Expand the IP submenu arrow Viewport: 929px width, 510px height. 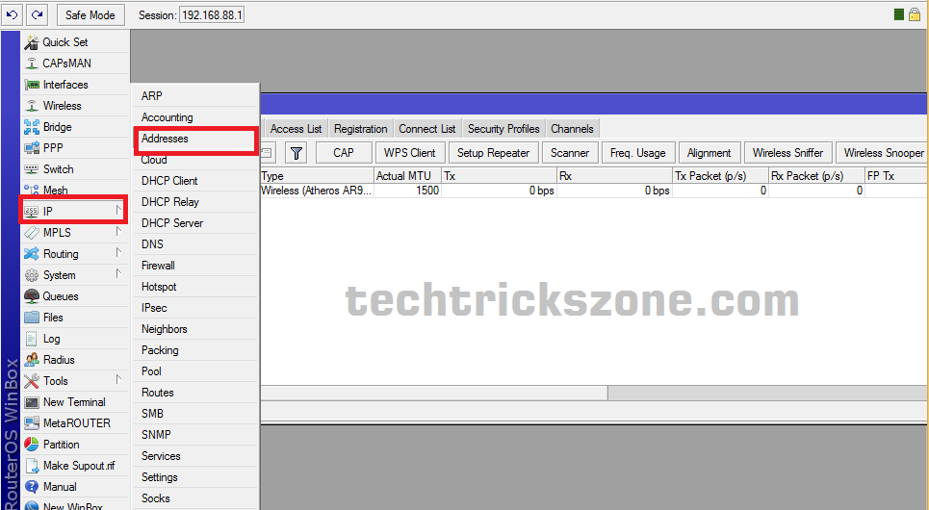coord(118,211)
